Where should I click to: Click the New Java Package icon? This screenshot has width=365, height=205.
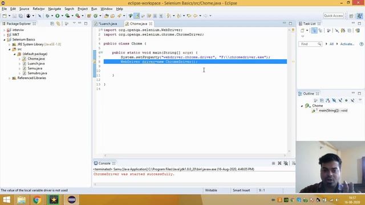(x=89, y=16)
